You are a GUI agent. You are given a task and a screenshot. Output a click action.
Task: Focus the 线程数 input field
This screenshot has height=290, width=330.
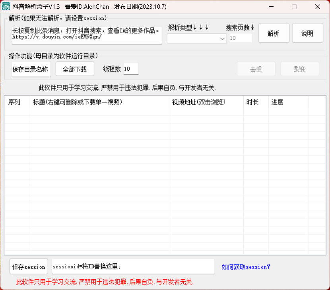click(x=131, y=69)
